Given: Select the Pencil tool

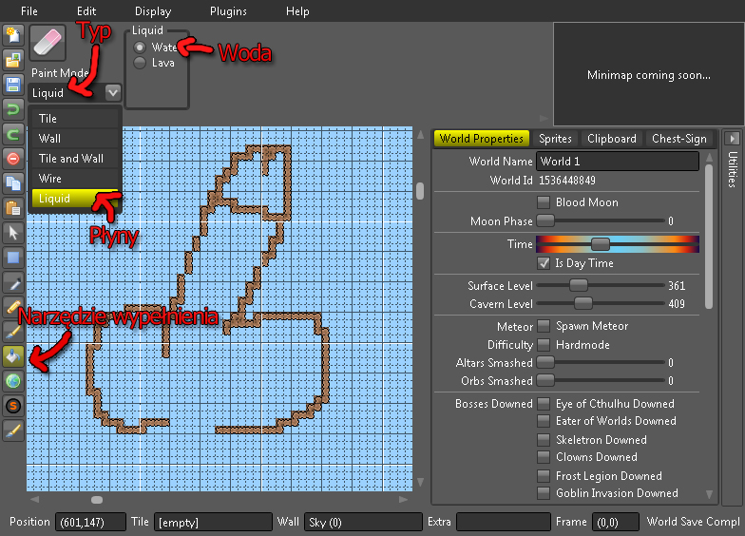Looking at the screenshot, I should pyautogui.click(x=13, y=307).
